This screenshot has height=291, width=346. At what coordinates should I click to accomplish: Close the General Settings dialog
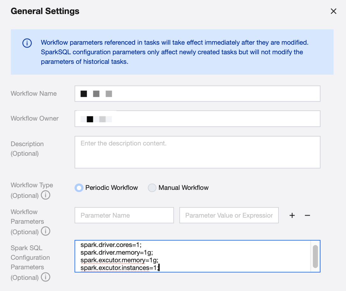(333, 11)
